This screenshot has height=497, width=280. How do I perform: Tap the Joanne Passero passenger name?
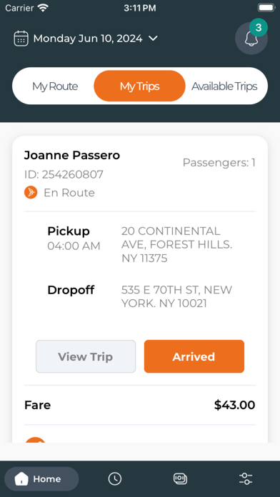click(x=72, y=156)
